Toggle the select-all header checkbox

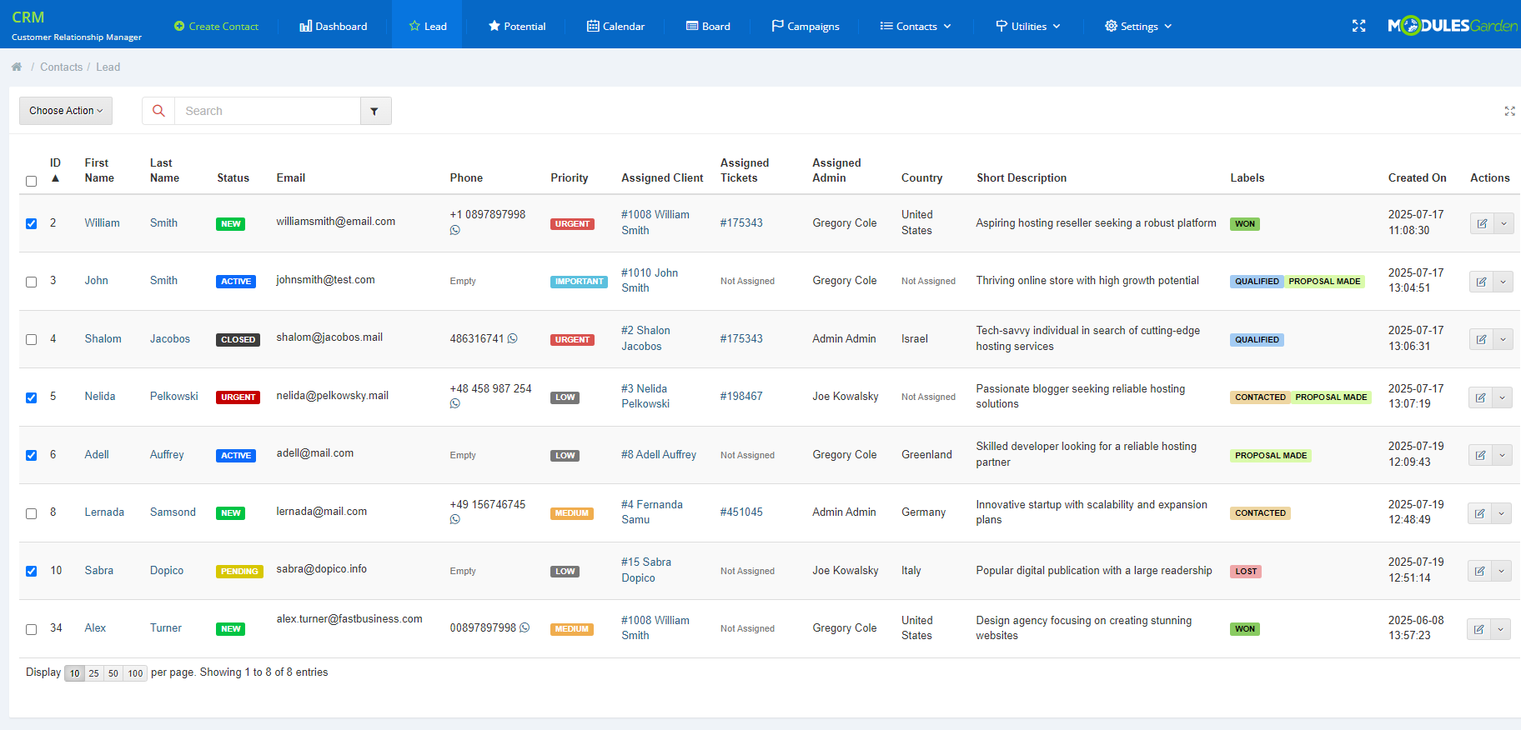pyautogui.click(x=31, y=181)
